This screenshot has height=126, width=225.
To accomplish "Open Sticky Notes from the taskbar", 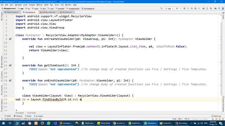I will click(x=104, y=123).
